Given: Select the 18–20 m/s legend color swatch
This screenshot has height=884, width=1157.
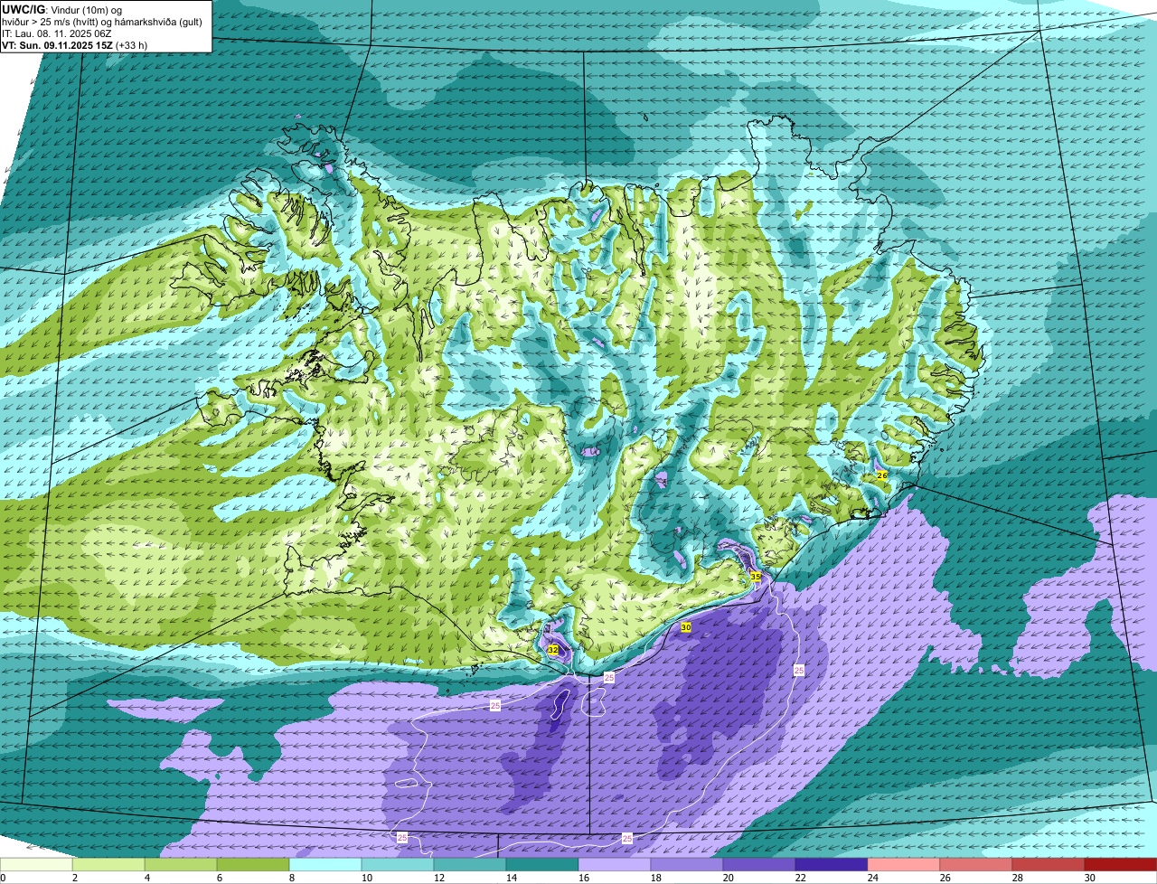Looking at the screenshot, I should click(687, 865).
